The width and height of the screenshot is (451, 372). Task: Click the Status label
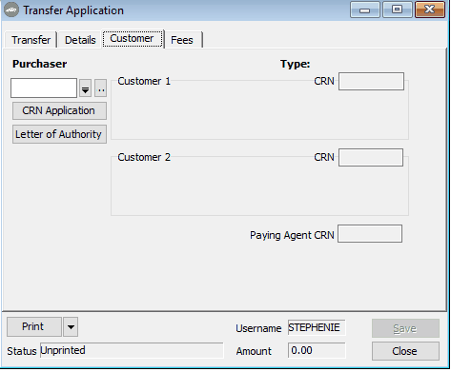[22, 351]
